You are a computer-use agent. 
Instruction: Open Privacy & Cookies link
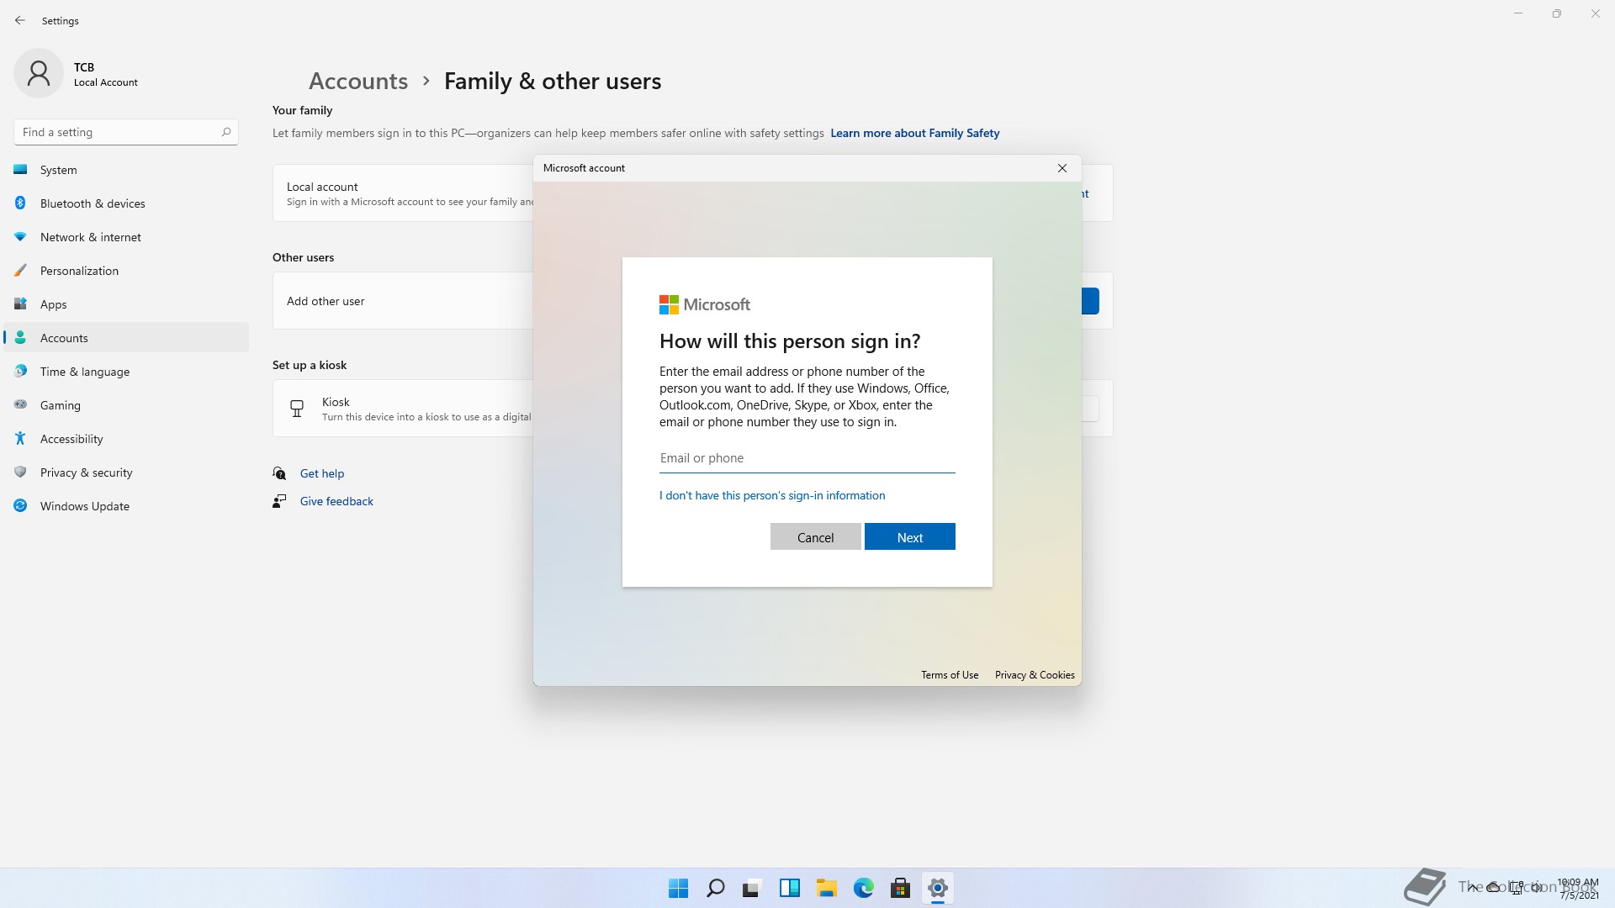point(1035,675)
